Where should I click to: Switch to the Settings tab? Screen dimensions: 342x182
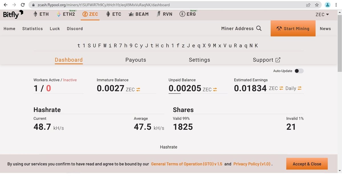pyautogui.click(x=199, y=60)
